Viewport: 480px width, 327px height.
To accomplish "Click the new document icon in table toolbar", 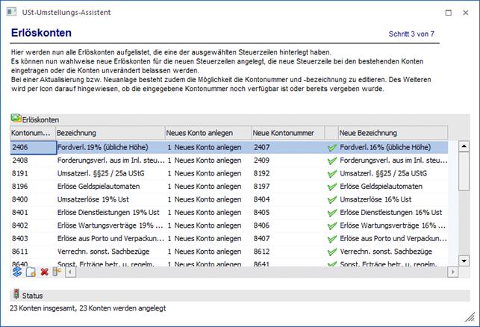I will (x=31, y=272).
